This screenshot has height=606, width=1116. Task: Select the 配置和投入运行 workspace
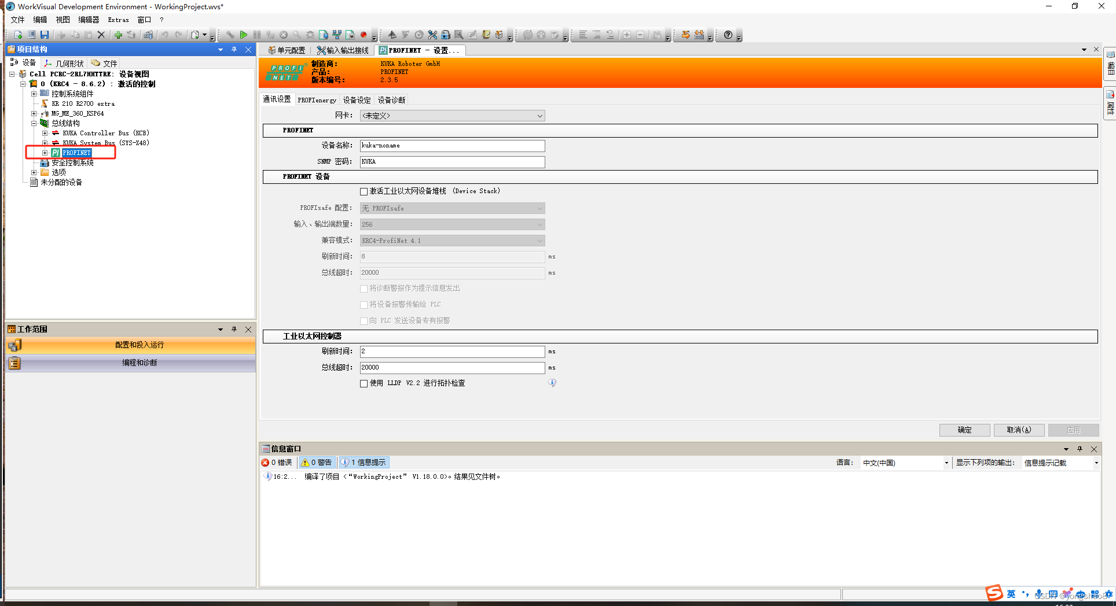131,345
